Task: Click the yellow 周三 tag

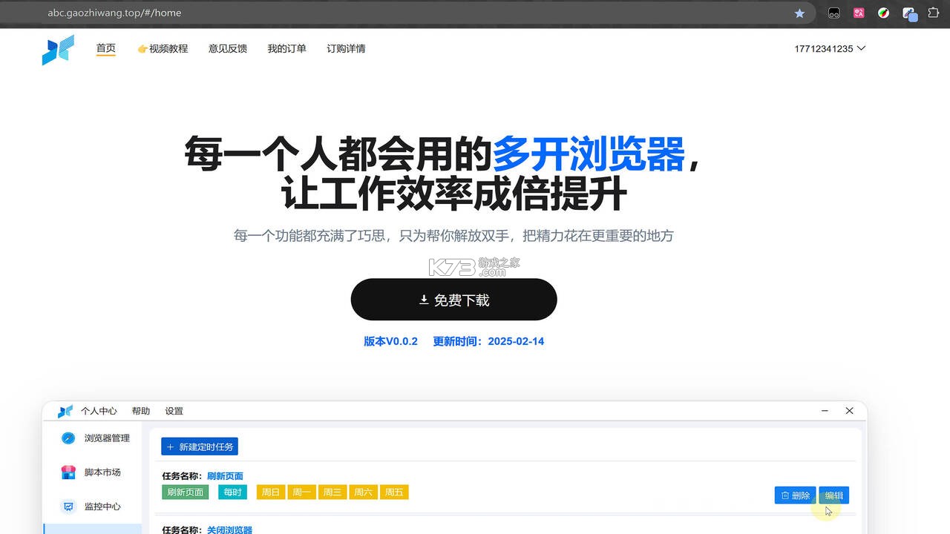Action: [332, 492]
